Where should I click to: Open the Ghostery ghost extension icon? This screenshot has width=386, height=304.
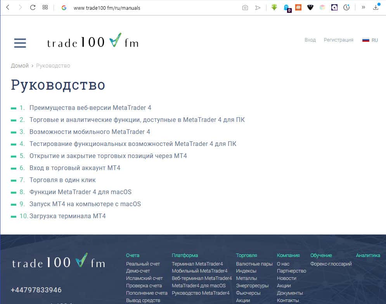click(x=286, y=7)
